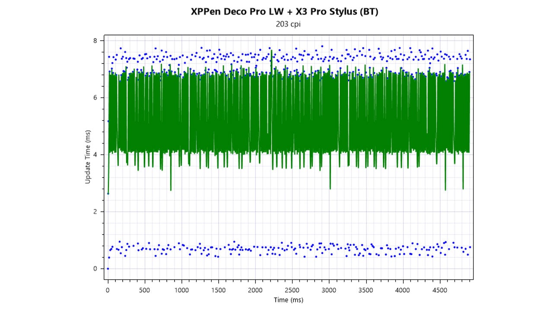This screenshot has width=553, height=311.
Task: Click the y-axis tick label 4
Action: pos(95,155)
